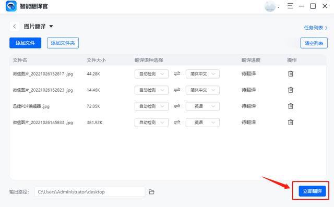Swap languages for file 20221026152817.jpg
334x207 pixels.
pos(177,74)
